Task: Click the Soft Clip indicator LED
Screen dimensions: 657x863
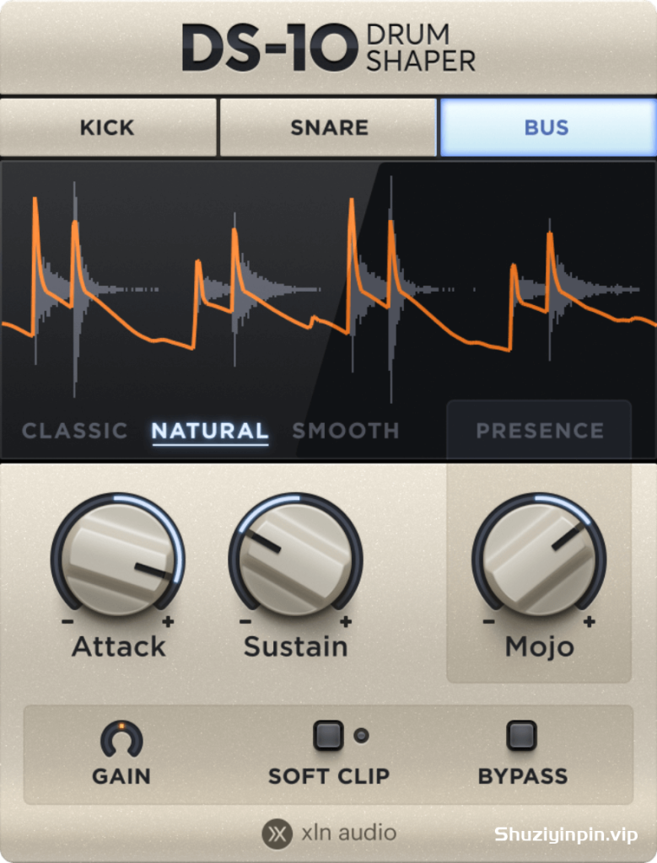Action: click(361, 735)
